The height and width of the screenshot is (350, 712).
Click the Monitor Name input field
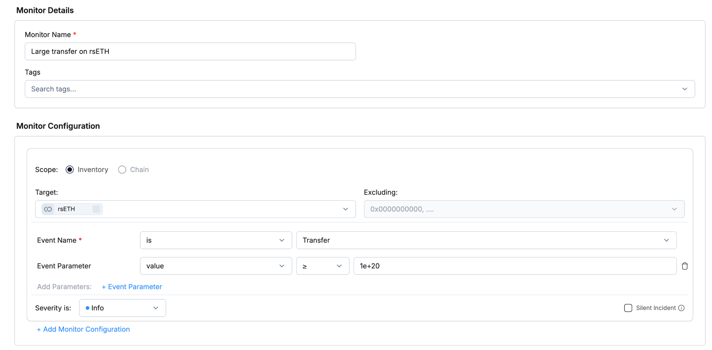(x=190, y=51)
